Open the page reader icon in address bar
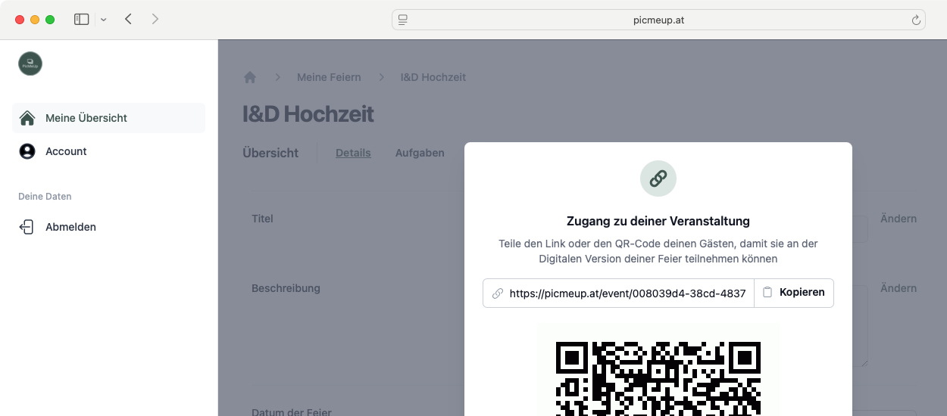 [x=403, y=20]
